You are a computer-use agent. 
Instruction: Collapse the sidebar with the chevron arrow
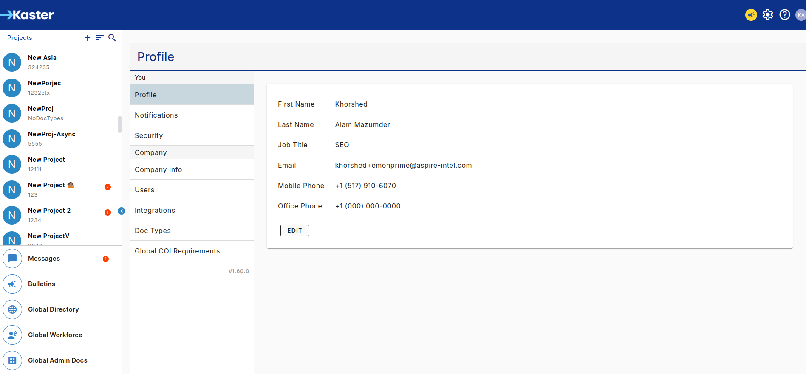[122, 211]
